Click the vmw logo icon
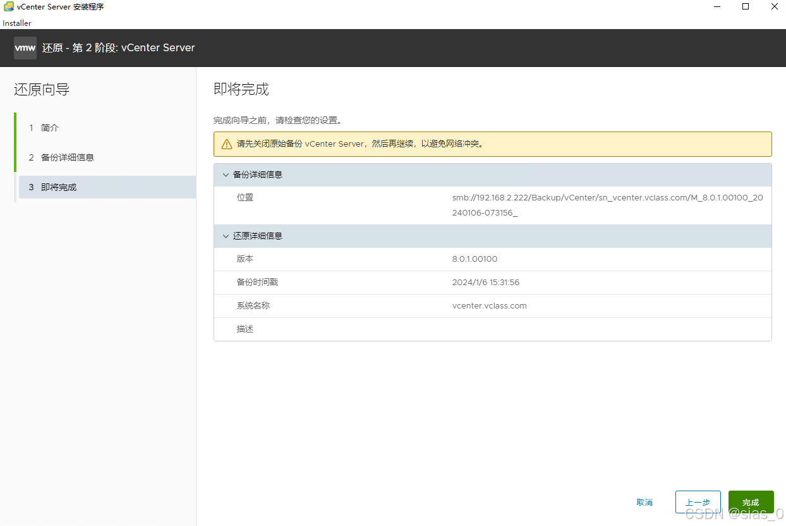Image resolution: width=786 pixels, height=526 pixels. point(25,48)
